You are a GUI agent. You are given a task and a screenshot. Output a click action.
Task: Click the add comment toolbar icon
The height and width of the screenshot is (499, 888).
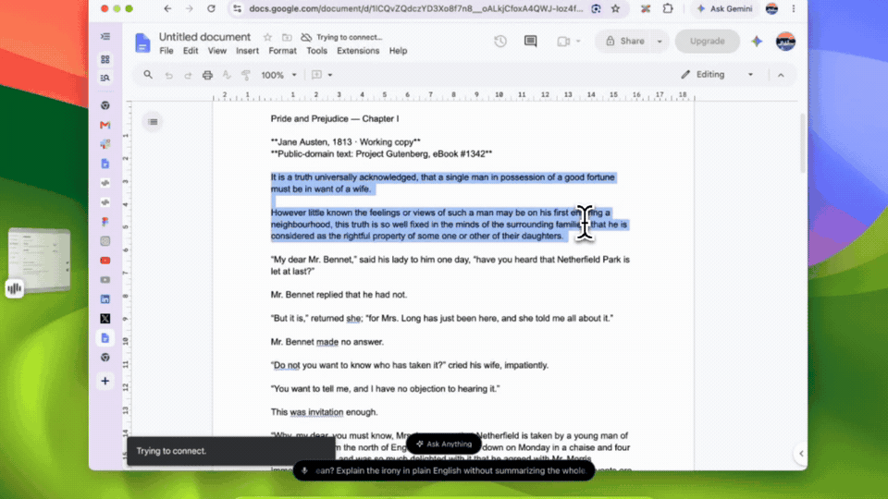(x=316, y=75)
